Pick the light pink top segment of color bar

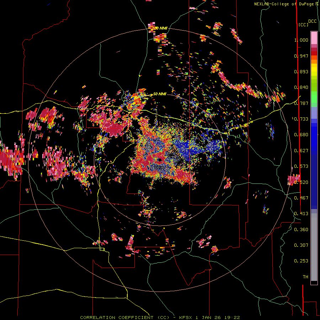click(314, 38)
